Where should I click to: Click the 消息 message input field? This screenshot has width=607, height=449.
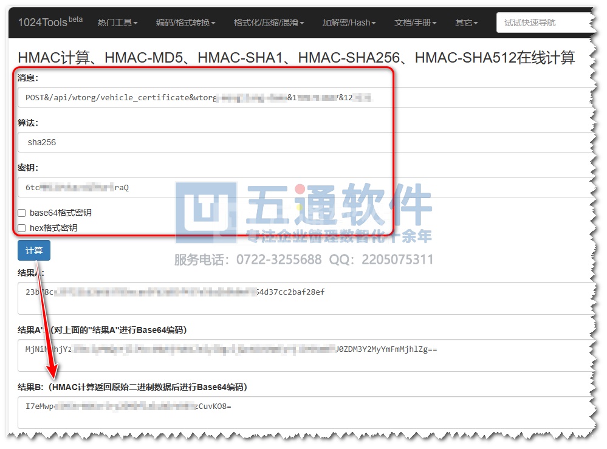[306, 98]
